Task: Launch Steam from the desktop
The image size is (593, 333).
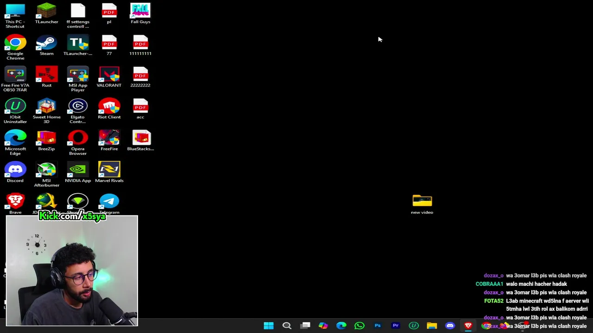Action: point(46,45)
